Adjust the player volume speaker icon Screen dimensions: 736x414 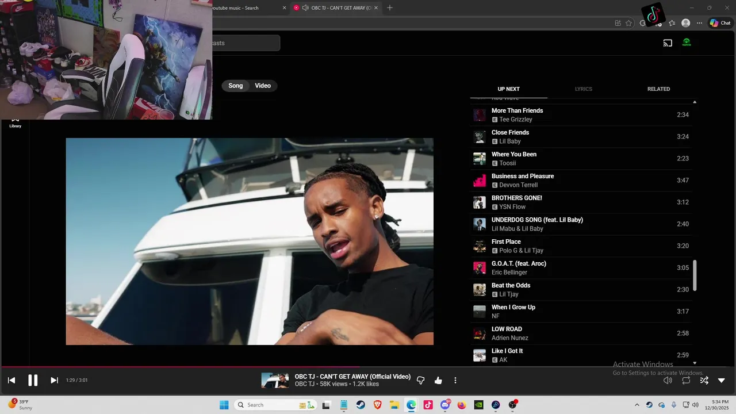tap(668, 380)
